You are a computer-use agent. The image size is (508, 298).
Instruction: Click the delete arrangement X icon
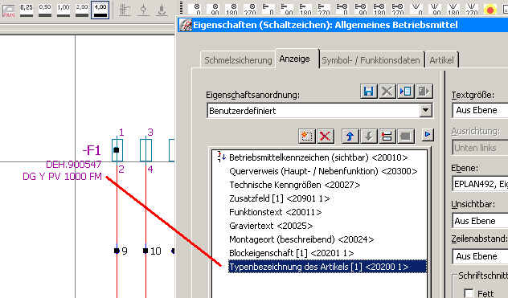pos(387,92)
